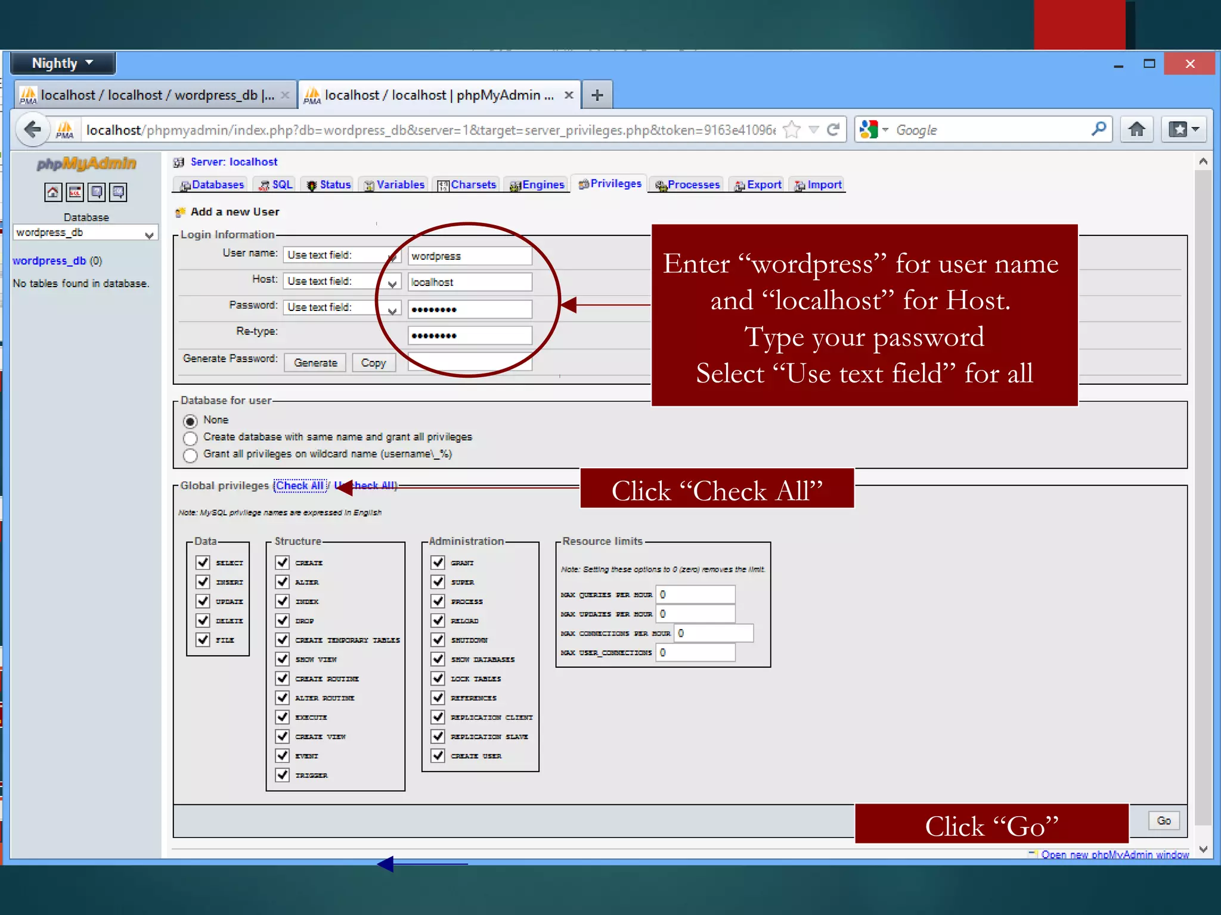1221x915 pixels.
Task: Select 'Create database with same name' radio option
Action: coord(190,438)
